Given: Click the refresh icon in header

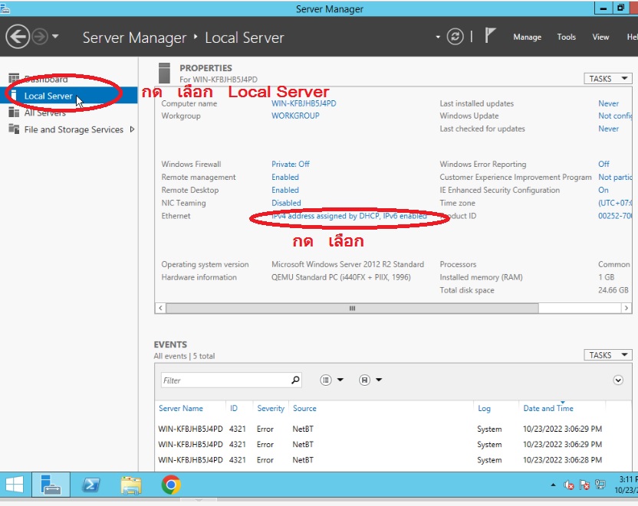Looking at the screenshot, I should click(455, 37).
